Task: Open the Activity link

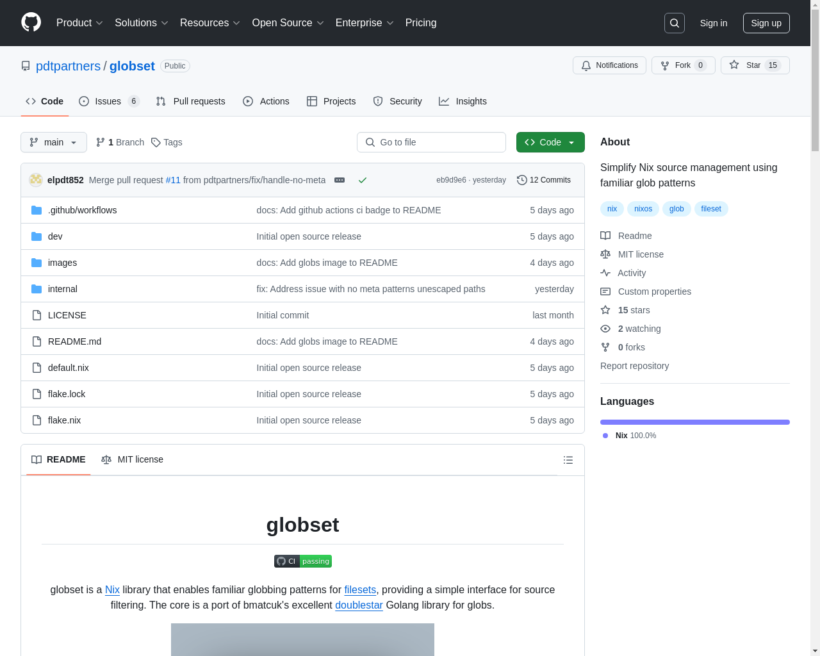Action: (623, 273)
